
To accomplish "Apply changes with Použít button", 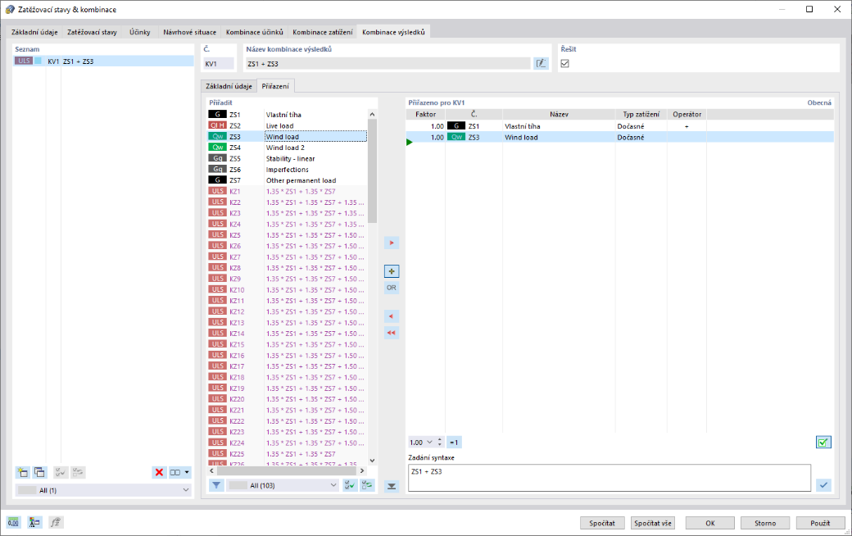I will pyautogui.click(x=820, y=523).
